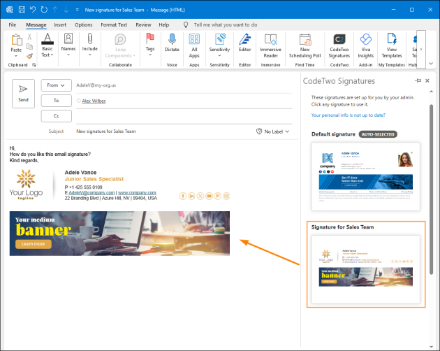Click Facebook icon in email signature
Viewport: 440px width, 351px height.
pyautogui.click(x=183, y=196)
